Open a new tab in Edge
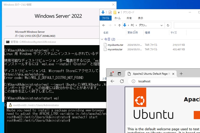This screenshot has height=133, width=200. point(181,74)
